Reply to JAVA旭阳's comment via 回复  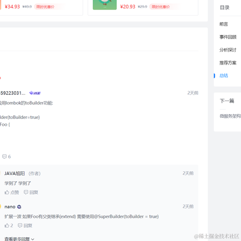[31, 192]
